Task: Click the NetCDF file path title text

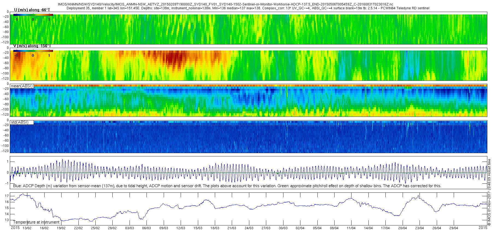Action: tap(225, 4)
